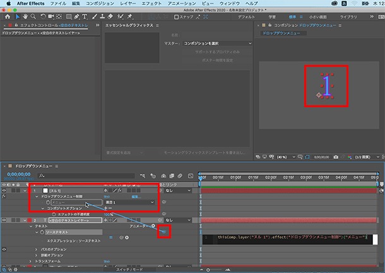Select the Eraser tool

(x=110, y=16)
